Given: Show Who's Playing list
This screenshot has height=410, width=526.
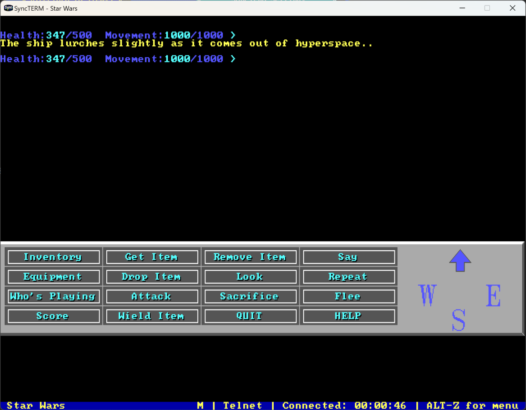Looking at the screenshot, I should click(x=54, y=296).
